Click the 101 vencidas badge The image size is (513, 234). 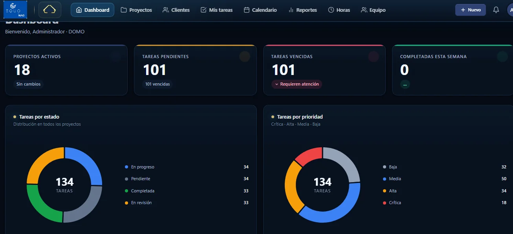click(157, 84)
